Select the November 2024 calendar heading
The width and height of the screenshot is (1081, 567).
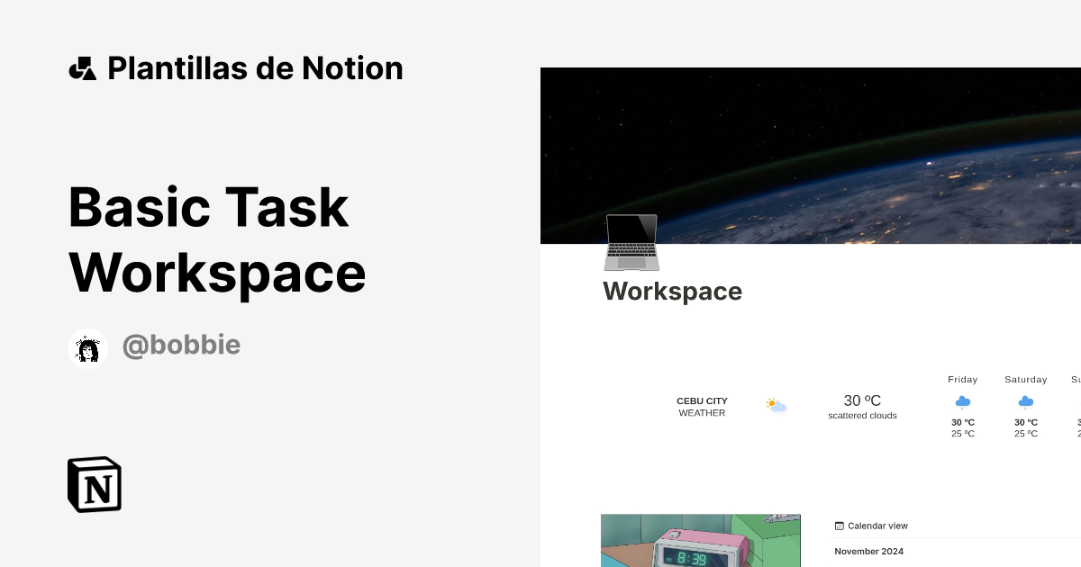(868, 551)
